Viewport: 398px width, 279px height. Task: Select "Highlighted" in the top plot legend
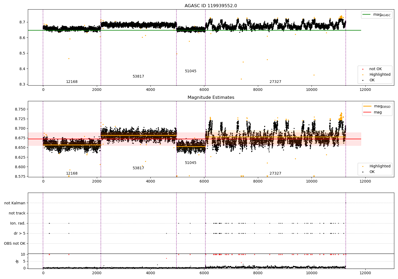pos(380,75)
